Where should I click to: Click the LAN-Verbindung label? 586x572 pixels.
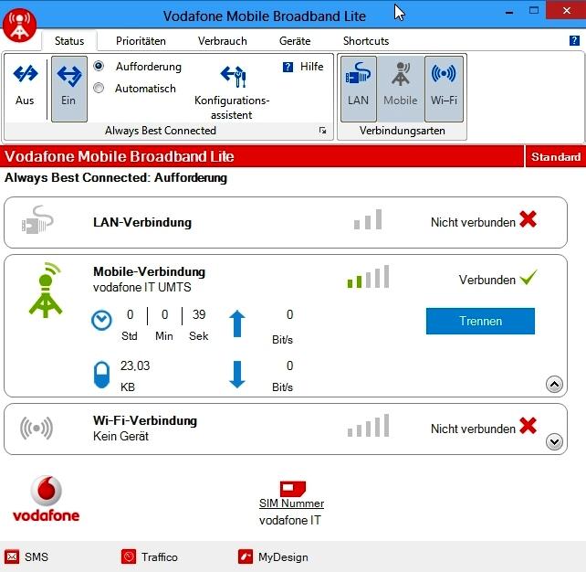[142, 222]
